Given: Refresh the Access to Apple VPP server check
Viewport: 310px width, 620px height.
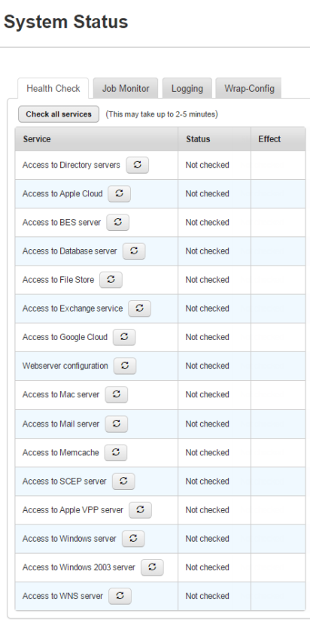Looking at the screenshot, I should pyautogui.click(x=141, y=510).
